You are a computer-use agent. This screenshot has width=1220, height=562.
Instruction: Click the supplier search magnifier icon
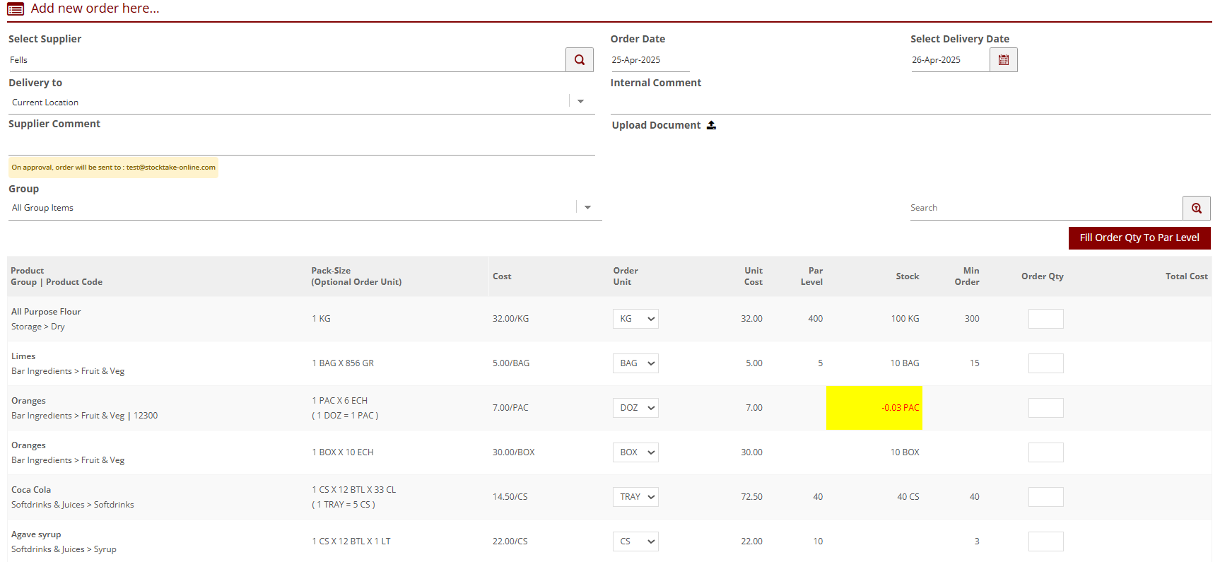point(579,60)
